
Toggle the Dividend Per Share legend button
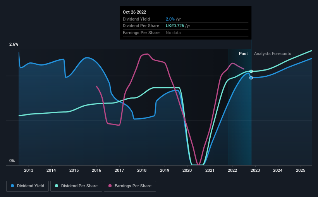click(76, 186)
